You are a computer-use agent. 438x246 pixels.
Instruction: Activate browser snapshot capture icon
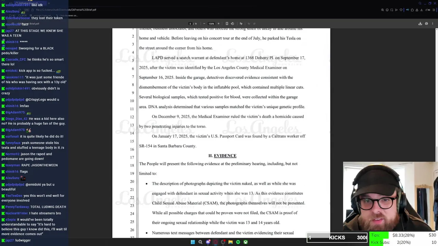392,10
